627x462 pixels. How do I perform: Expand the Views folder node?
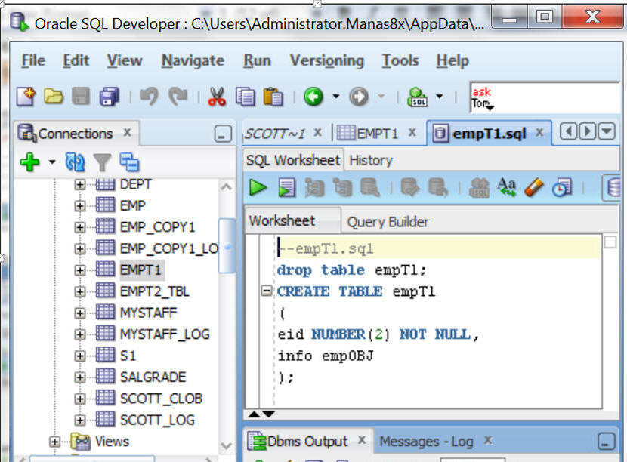[x=55, y=442]
